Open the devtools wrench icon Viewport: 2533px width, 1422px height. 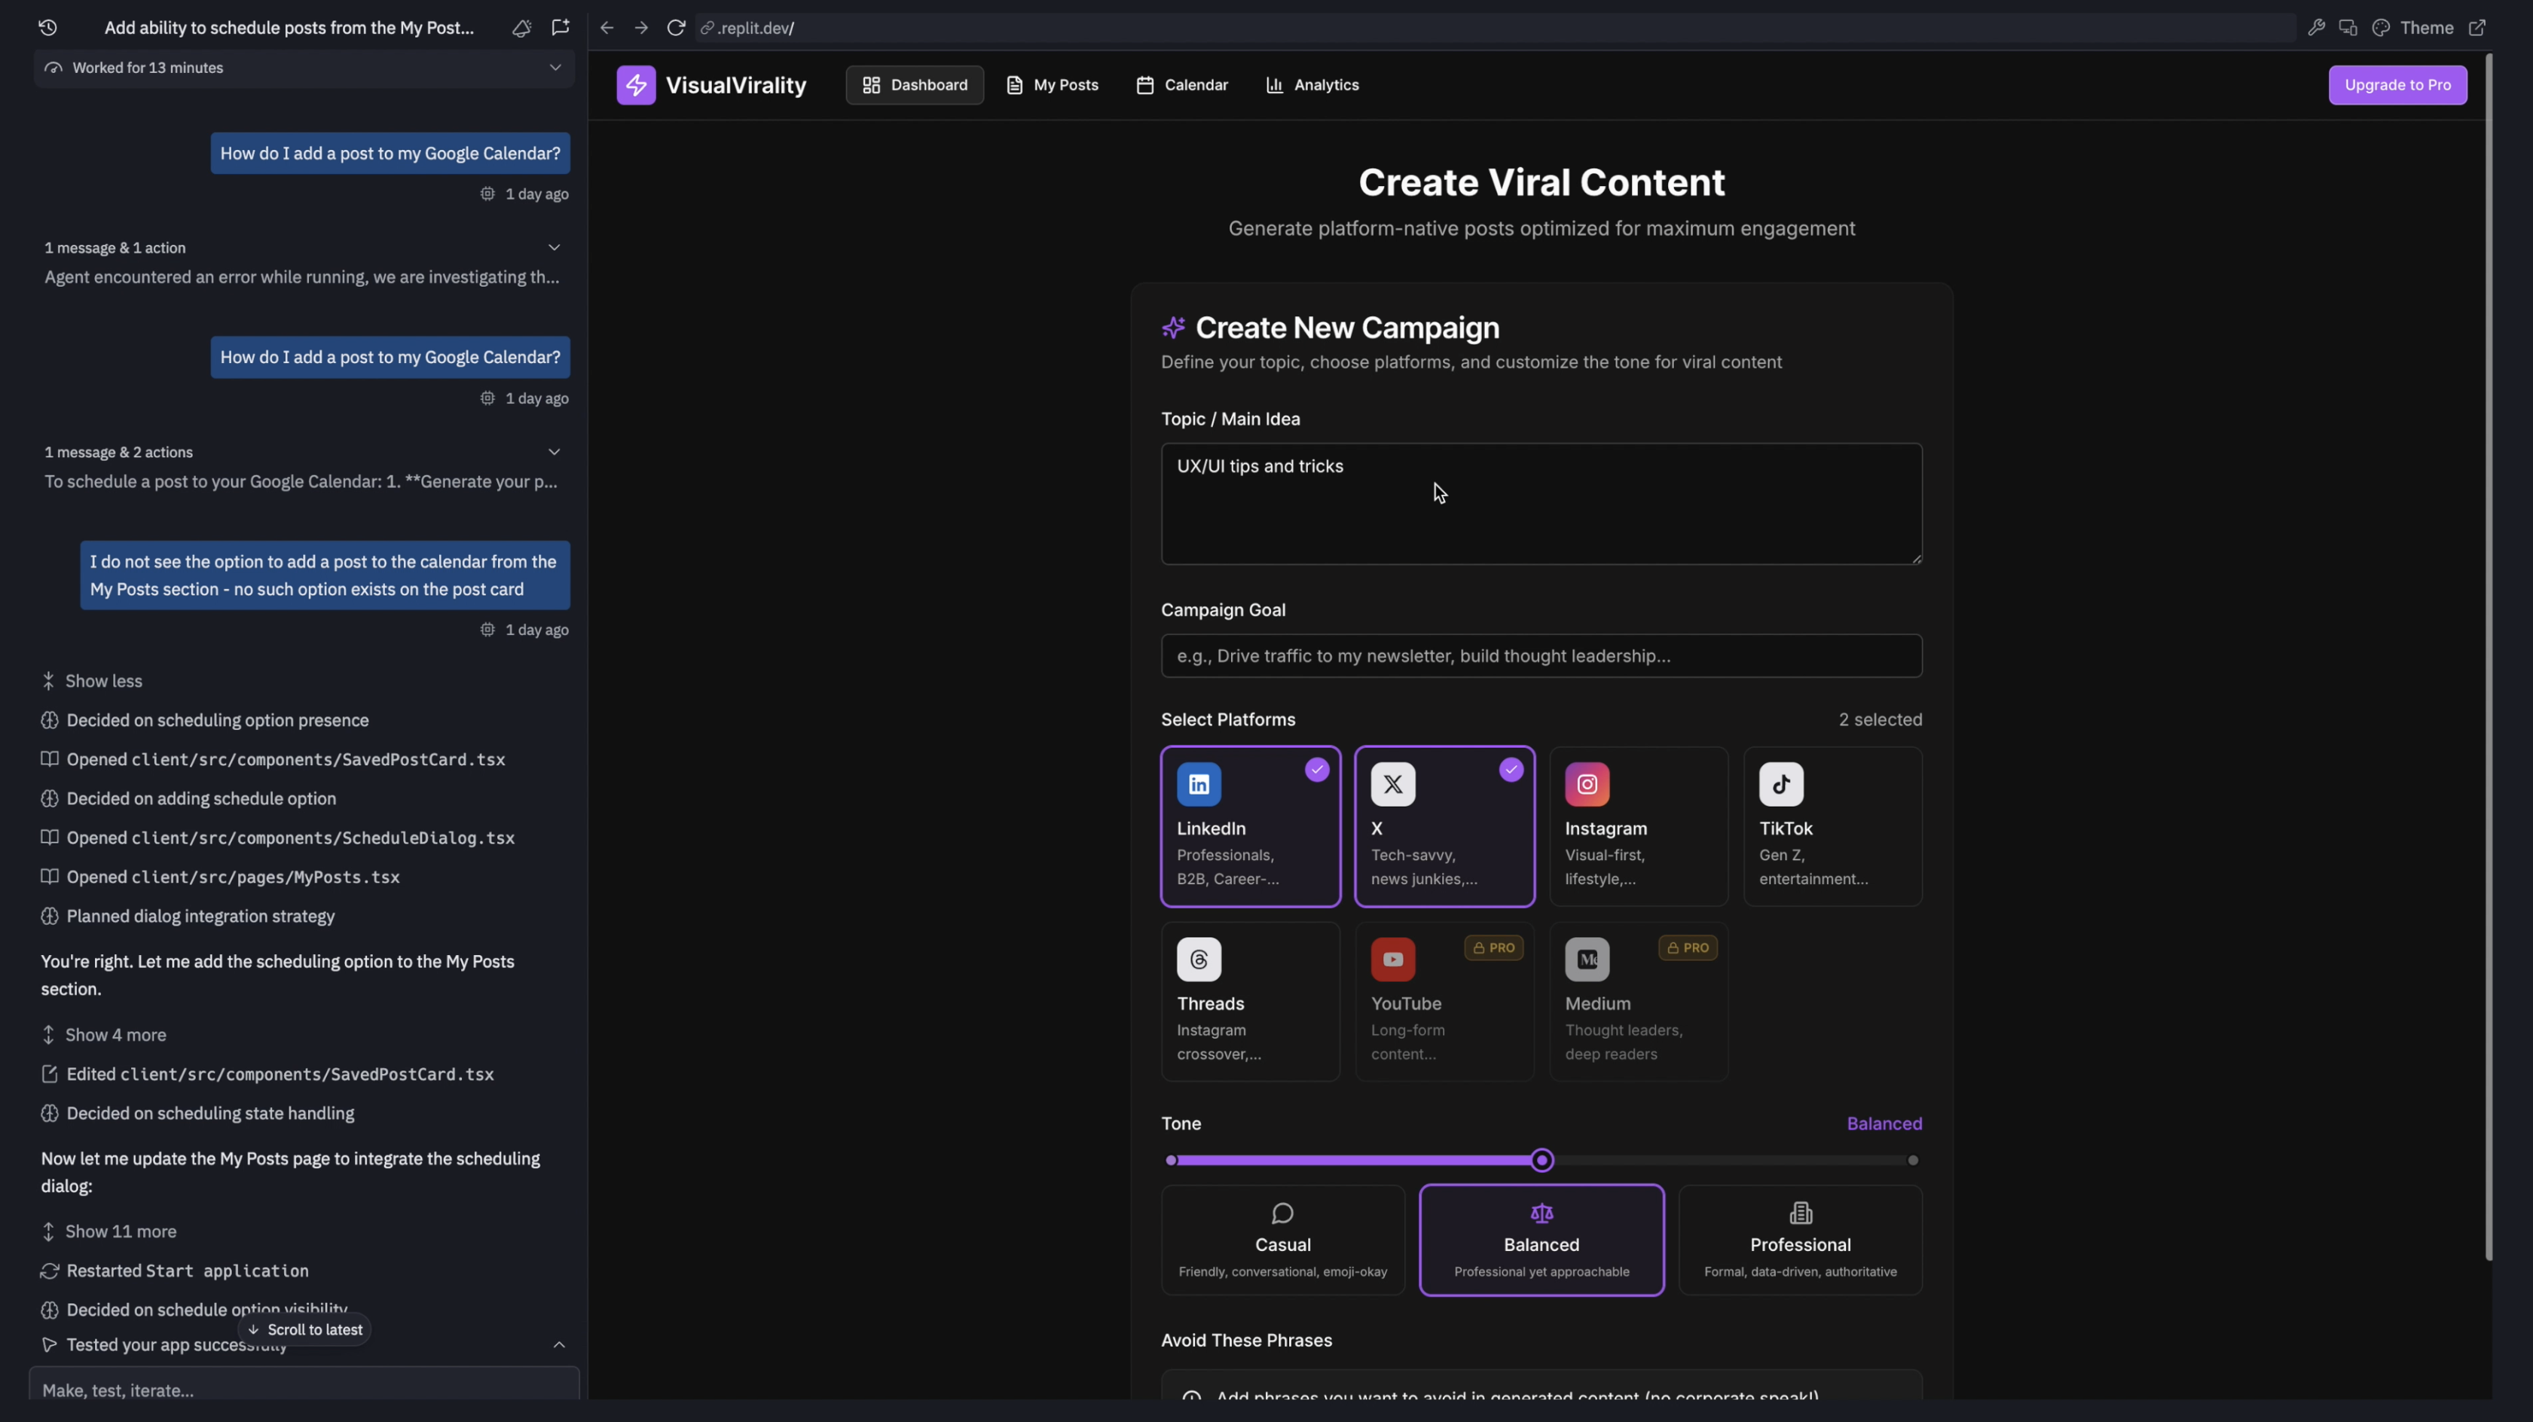[x=2318, y=28]
